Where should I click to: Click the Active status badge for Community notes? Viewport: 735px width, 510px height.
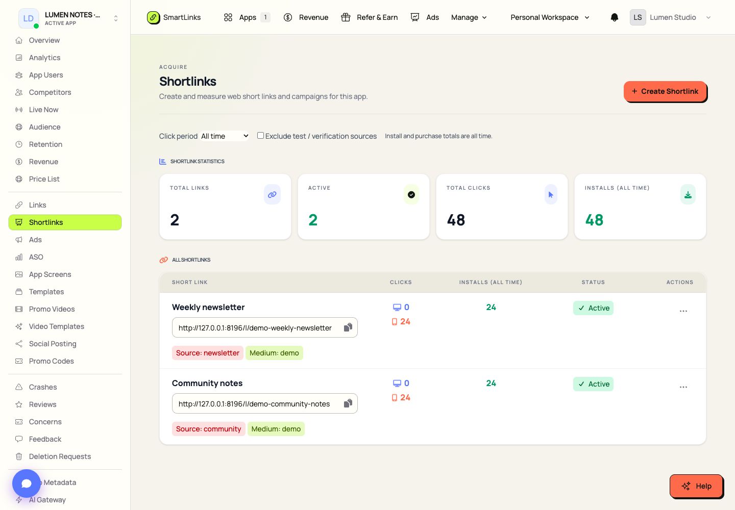[593, 384]
